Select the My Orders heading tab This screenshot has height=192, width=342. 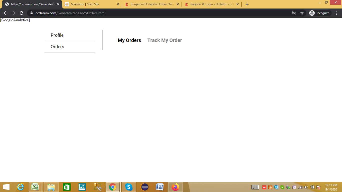tap(129, 40)
